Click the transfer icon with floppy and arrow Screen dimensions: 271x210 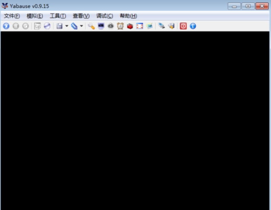click(x=171, y=26)
